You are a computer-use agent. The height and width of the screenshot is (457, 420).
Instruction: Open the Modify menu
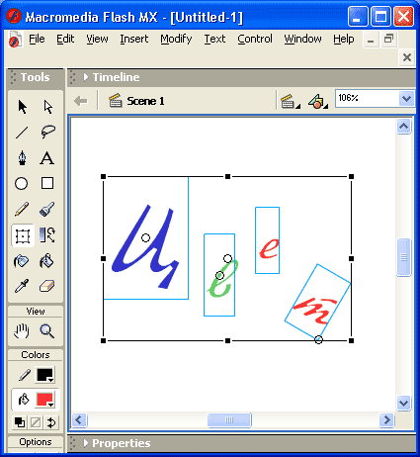pyautogui.click(x=176, y=39)
